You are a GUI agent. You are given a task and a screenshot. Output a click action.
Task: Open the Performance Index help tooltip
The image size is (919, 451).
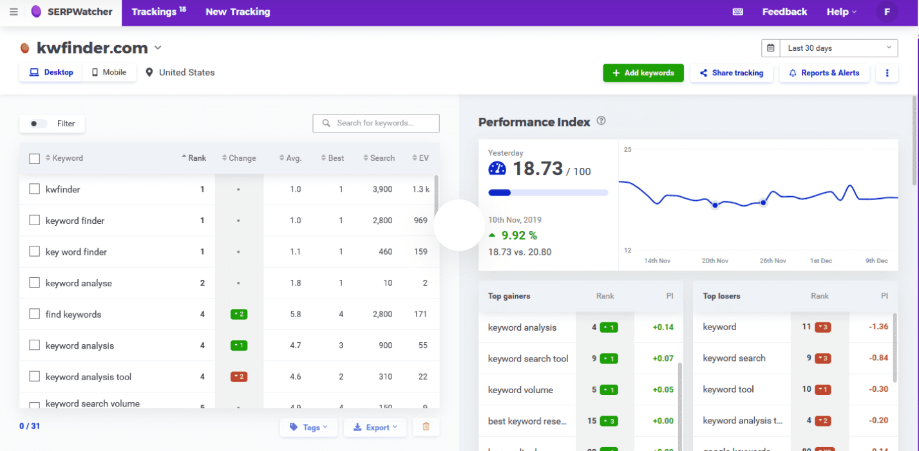[x=602, y=122]
